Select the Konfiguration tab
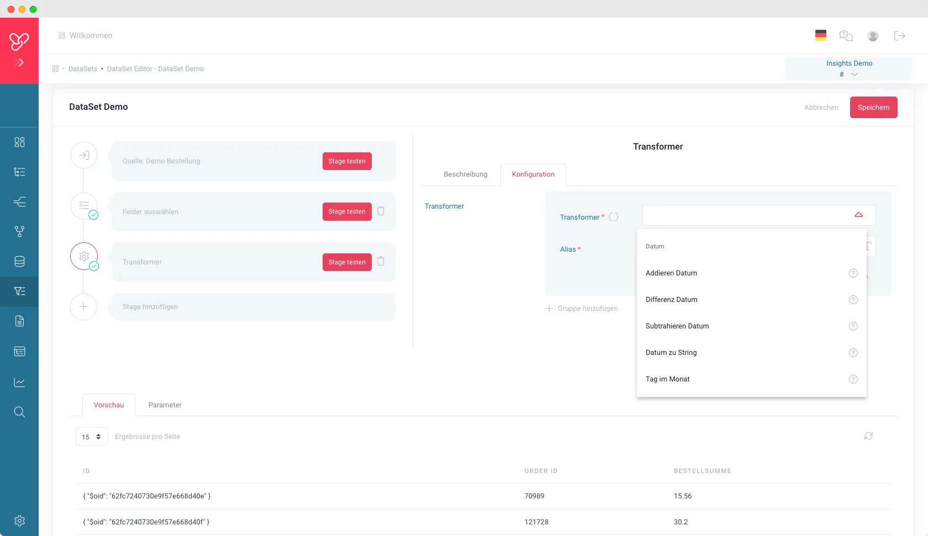This screenshot has width=928, height=536. click(533, 174)
